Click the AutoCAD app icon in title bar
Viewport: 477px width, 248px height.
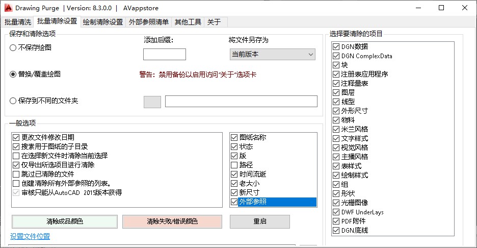click(x=8, y=8)
